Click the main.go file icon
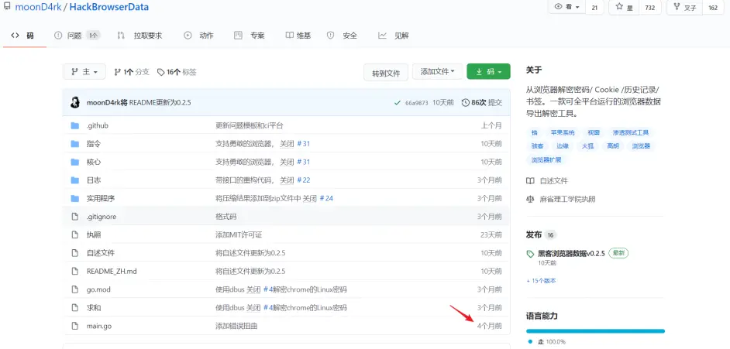Screen dimensions: 730x349 point(74,326)
